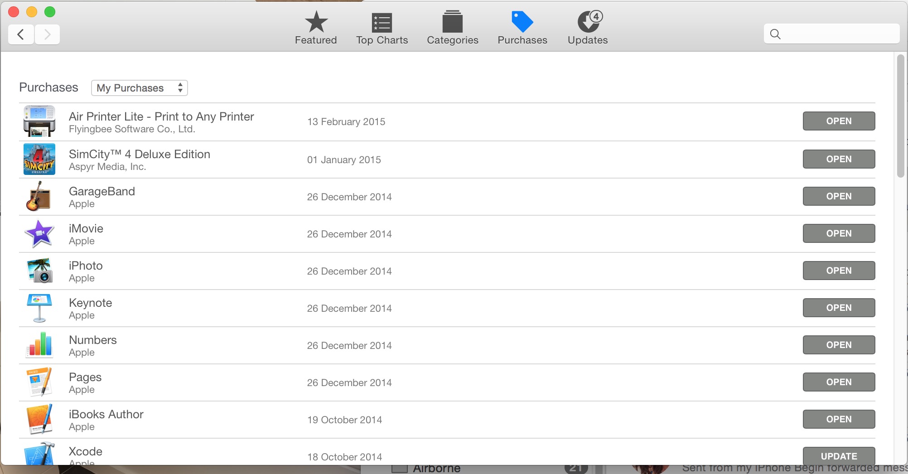Click the "13 February 2015" purchase date
The height and width of the screenshot is (474, 908).
click(346, 121)
